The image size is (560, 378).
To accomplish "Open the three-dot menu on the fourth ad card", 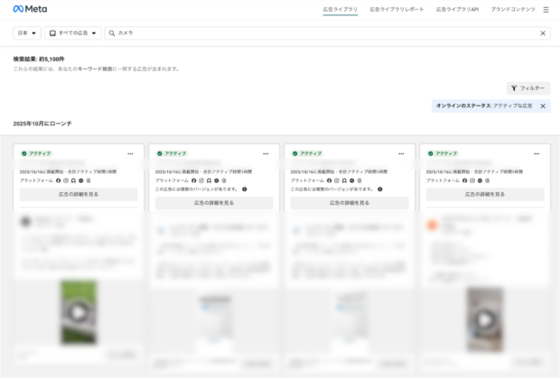I will (x=537, y=153).
